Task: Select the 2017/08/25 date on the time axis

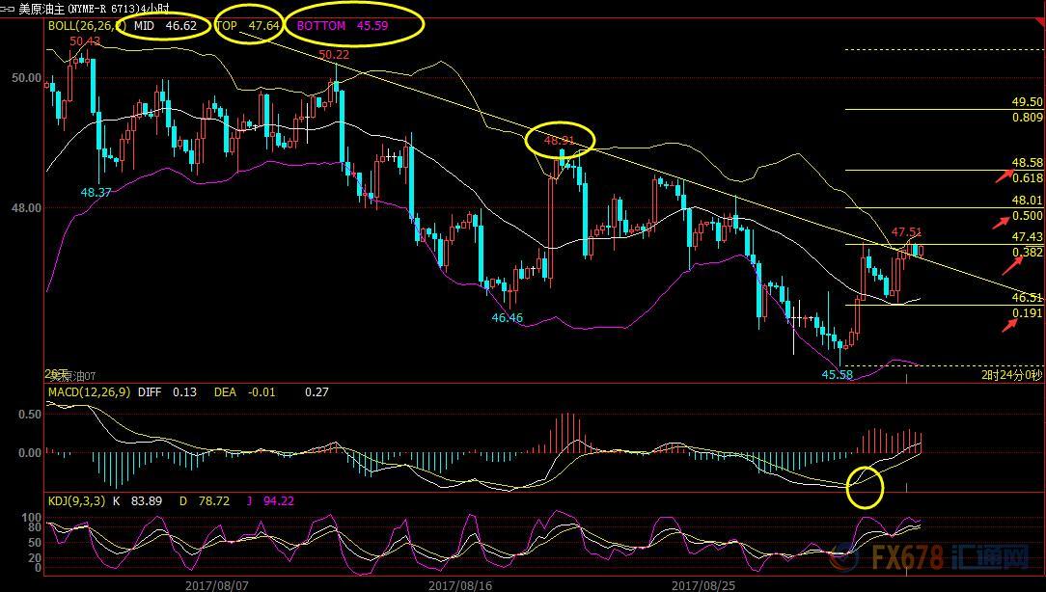Action: (x=703, y=585)
